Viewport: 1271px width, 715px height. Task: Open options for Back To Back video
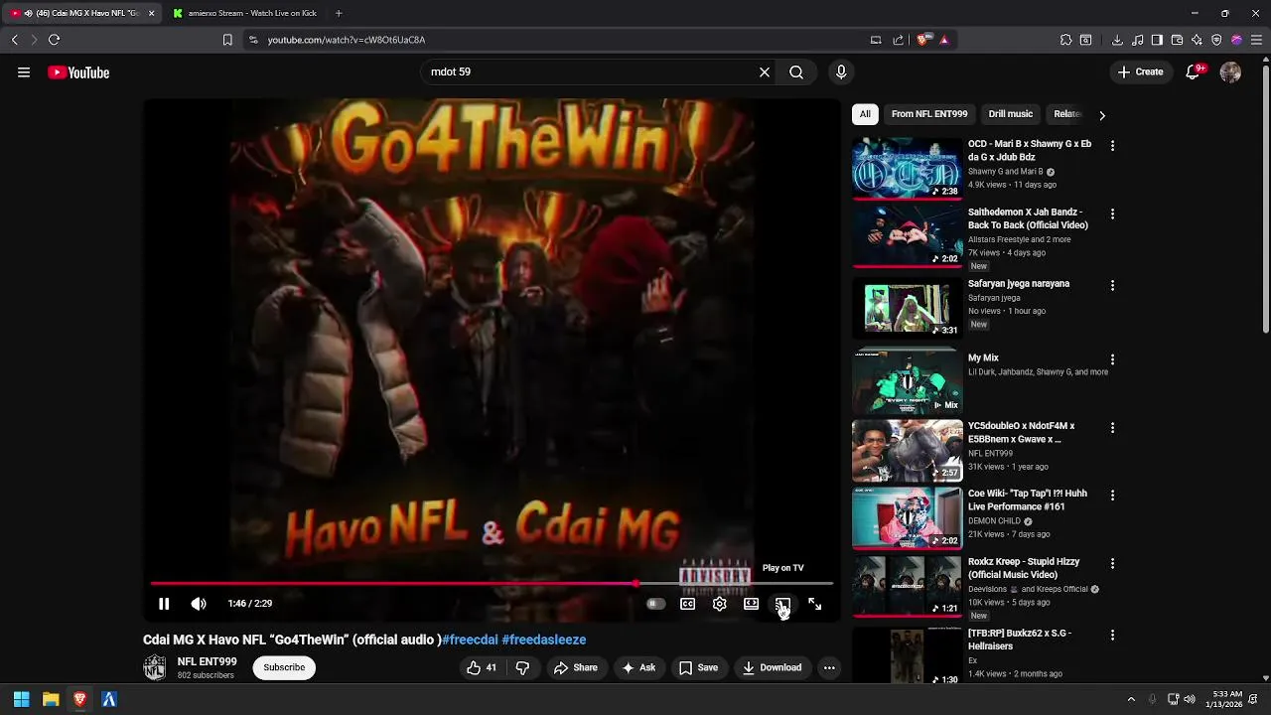(x=1112, y=214)
